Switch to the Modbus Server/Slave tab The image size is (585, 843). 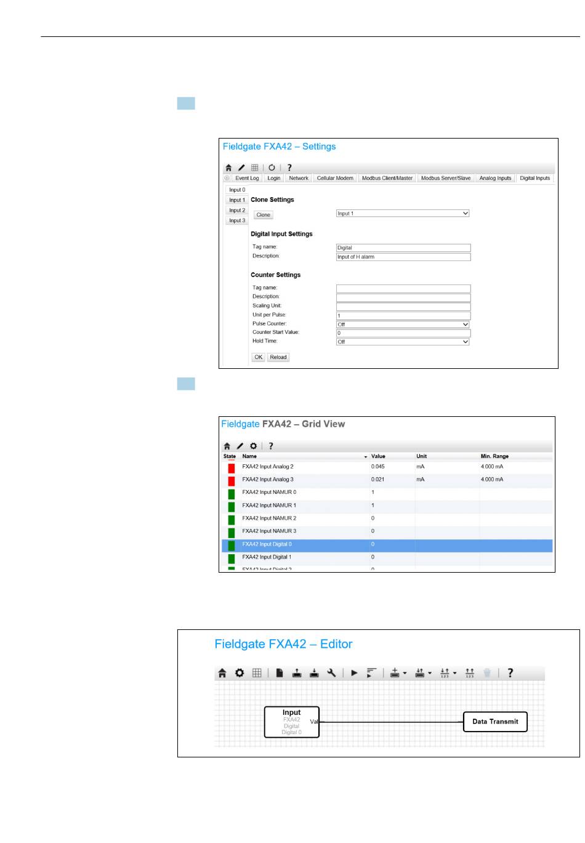click(446, 178)
